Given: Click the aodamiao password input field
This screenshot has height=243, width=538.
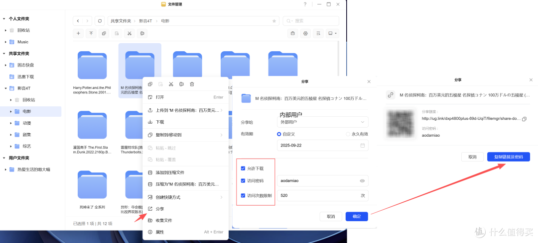Looking at the screenshot, I should pyautogui.click(x=322, y=180).
